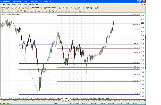
Task: Select the horizontal line tool
Action: (14, 11)
